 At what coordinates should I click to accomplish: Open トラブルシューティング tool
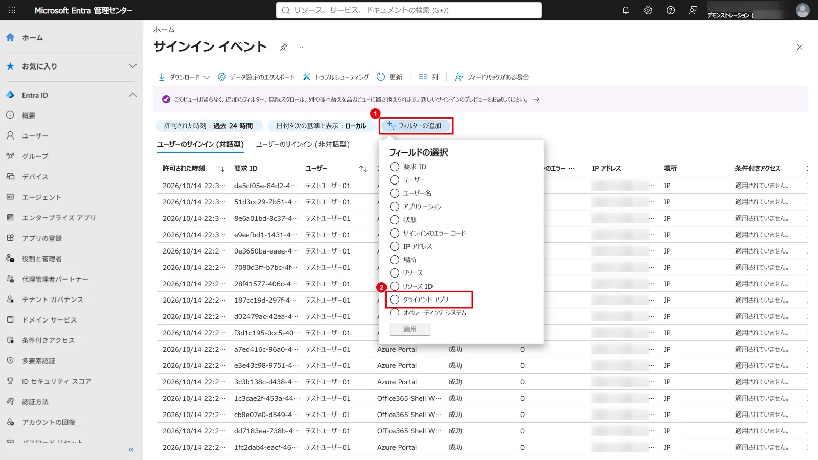[335, 77]
